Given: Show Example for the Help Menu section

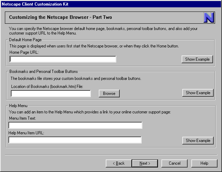Looking at the screenshot, I should (198, 141).
